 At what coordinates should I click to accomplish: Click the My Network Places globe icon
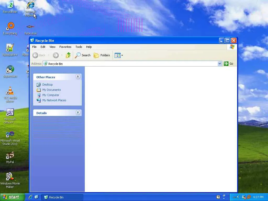point(39,100)
